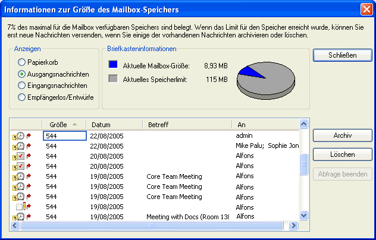Click the bottom 'Core Team Meeting' subject
376x240 pixels.
pyautogui.click(x=174, y=197)
